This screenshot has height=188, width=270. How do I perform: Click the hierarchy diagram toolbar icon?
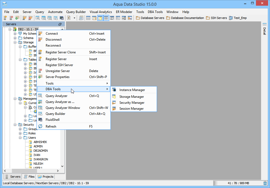(x=124, y=18)
